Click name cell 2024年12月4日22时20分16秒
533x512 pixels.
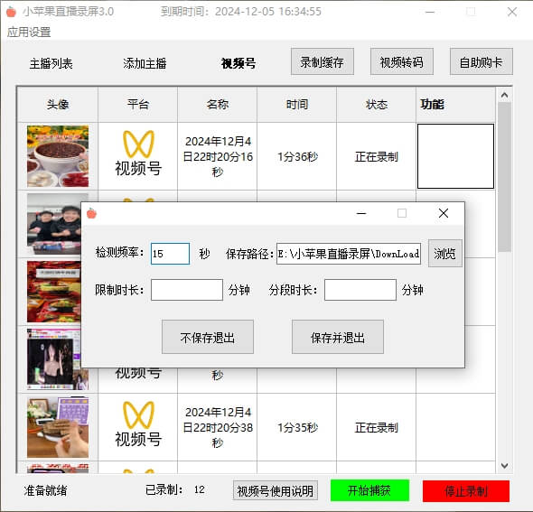[x=218, y=156]
